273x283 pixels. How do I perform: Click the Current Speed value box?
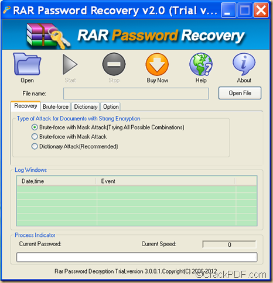point(230,244)
